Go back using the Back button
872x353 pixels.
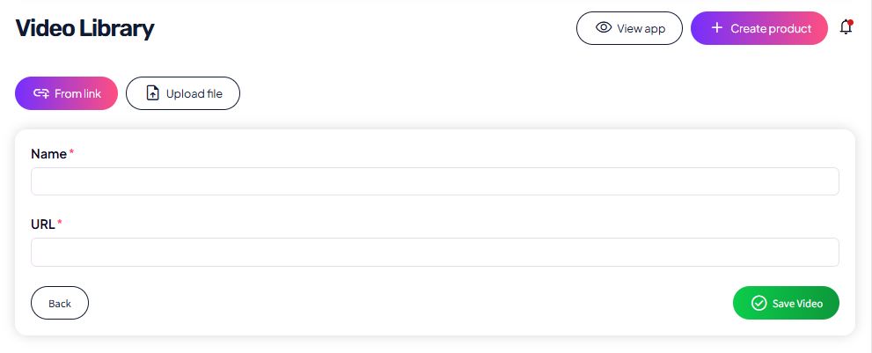point(60,303)
